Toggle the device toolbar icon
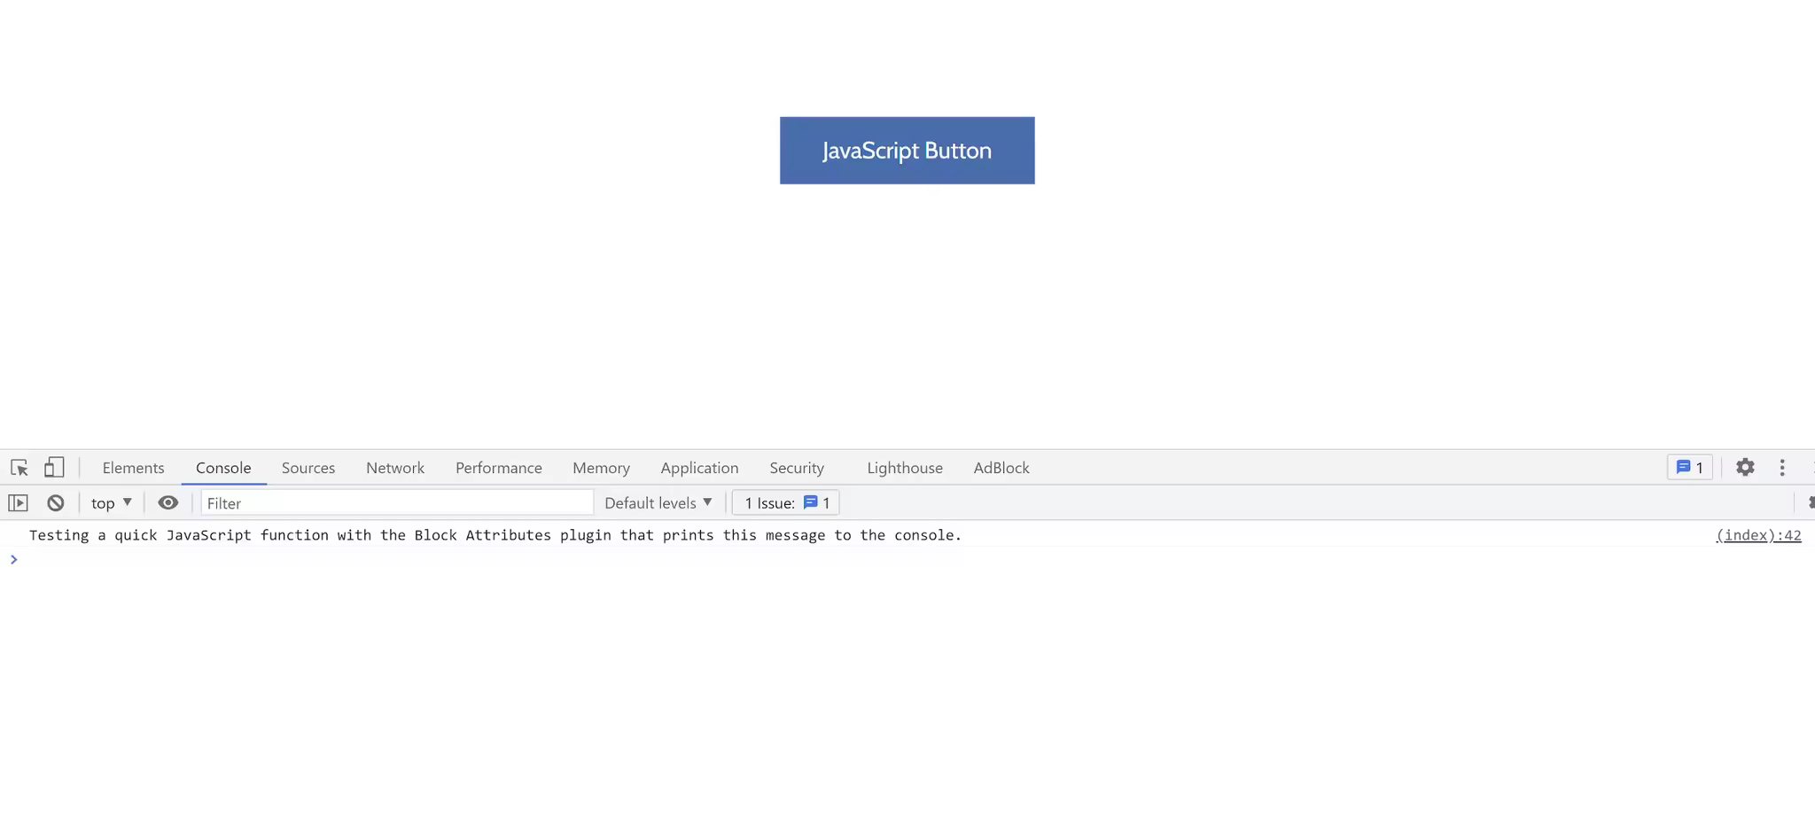 click(54, 468)
